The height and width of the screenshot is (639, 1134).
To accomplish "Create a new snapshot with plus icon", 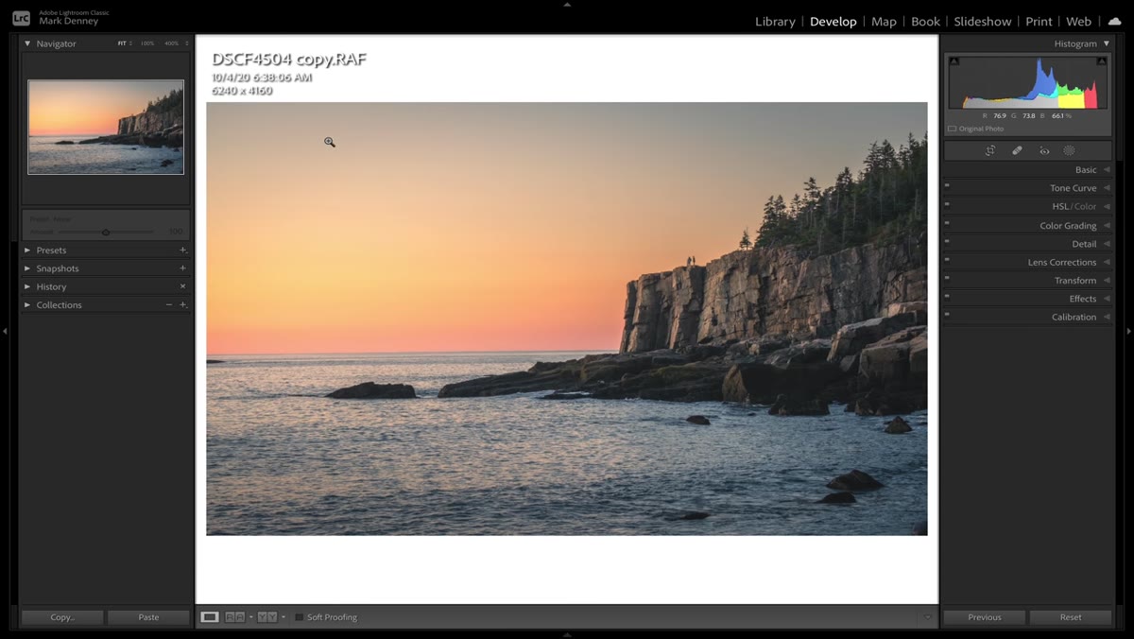I will pos(182,268).
